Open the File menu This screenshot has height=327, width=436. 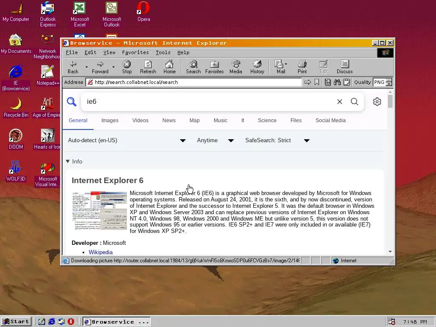pos(72,52)
